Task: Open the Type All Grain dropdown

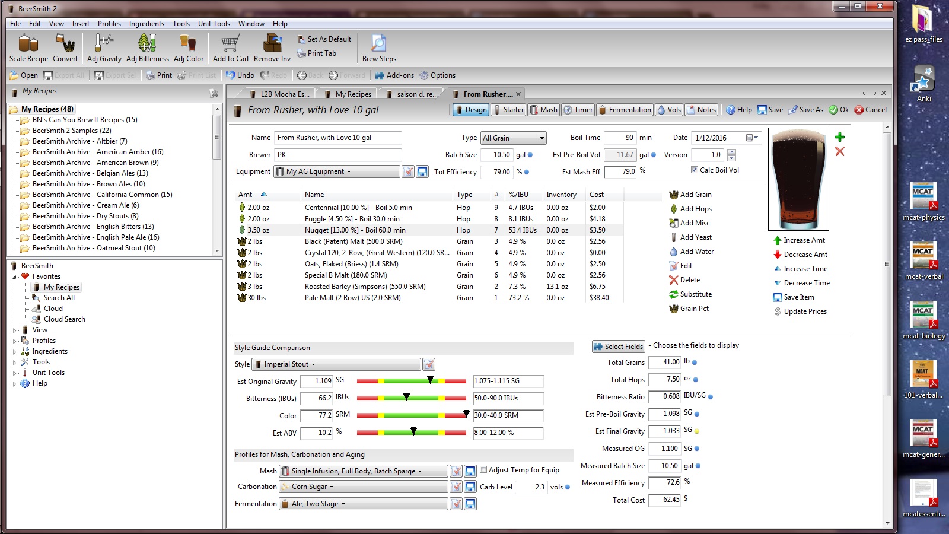Action: [x=513, y=138]
